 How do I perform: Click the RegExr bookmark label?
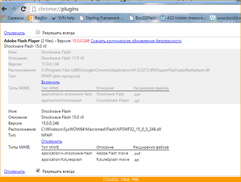point(41,18)
